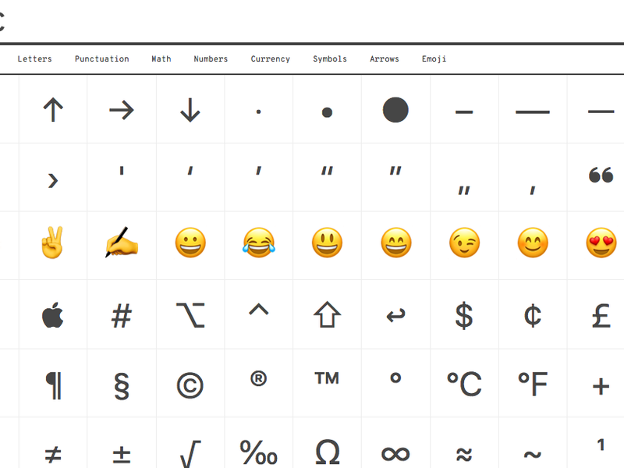Select the winking face emoji
The height and width of the screenshot is (468, 624).
pos(464,244)
